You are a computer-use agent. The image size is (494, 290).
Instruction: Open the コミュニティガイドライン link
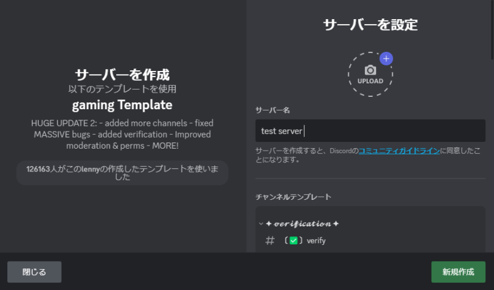coord(399,151)
